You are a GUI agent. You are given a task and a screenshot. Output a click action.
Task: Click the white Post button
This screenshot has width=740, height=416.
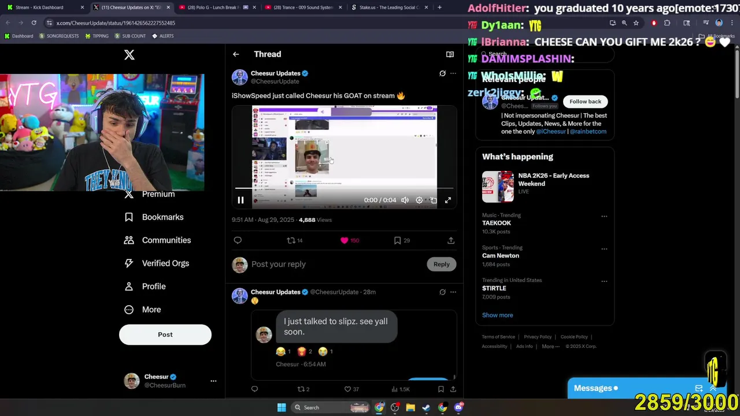(x=165, y=335)
